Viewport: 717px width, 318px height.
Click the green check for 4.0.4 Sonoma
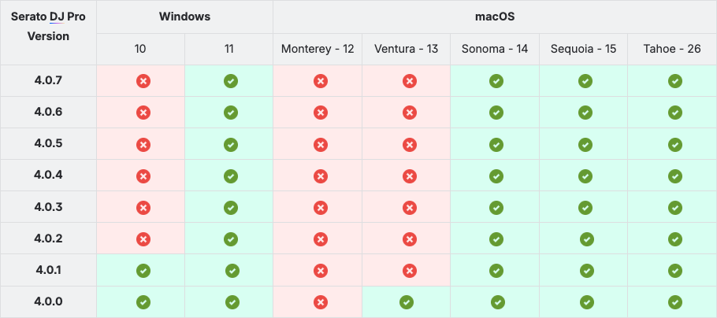click(496, 176)
